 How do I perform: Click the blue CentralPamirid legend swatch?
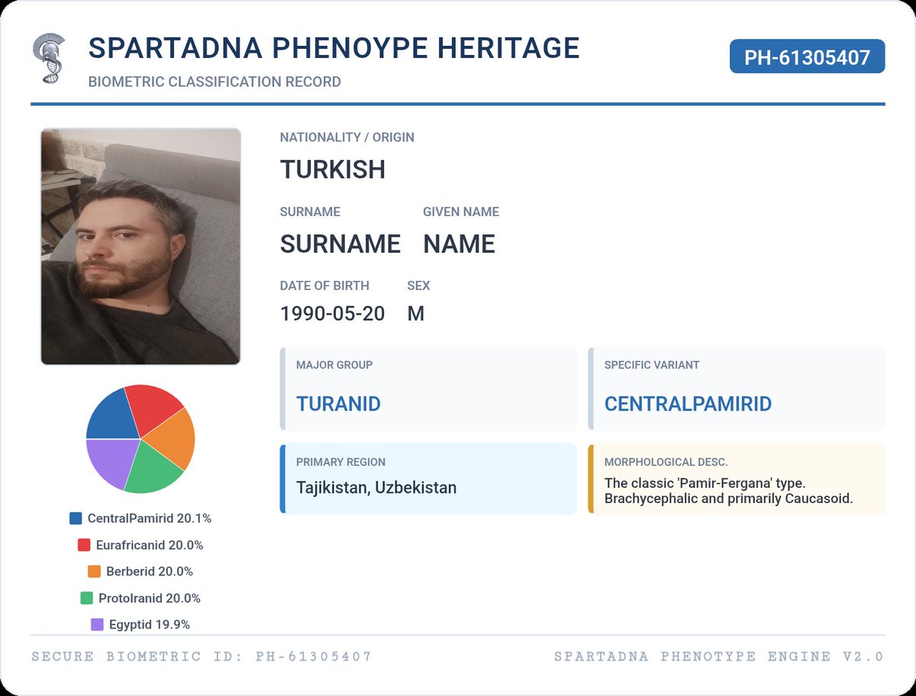[x=76, y=518]
